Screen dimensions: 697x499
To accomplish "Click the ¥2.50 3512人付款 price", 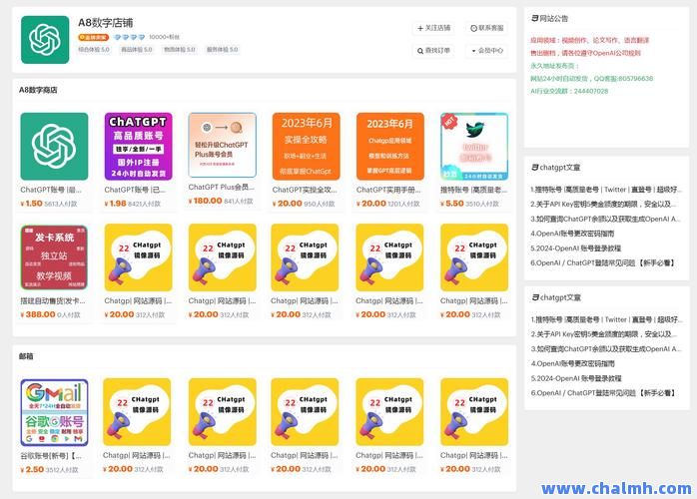I will click(x=49, y=470).
